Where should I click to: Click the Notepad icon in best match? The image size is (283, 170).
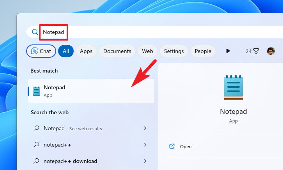click(x=36, y=91)
